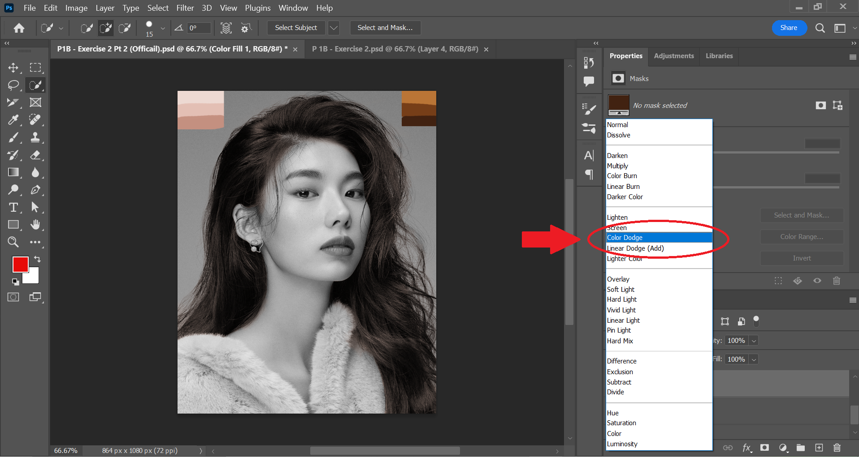
Task: Swap foreground and background colors
Action: tap(37, 259)
